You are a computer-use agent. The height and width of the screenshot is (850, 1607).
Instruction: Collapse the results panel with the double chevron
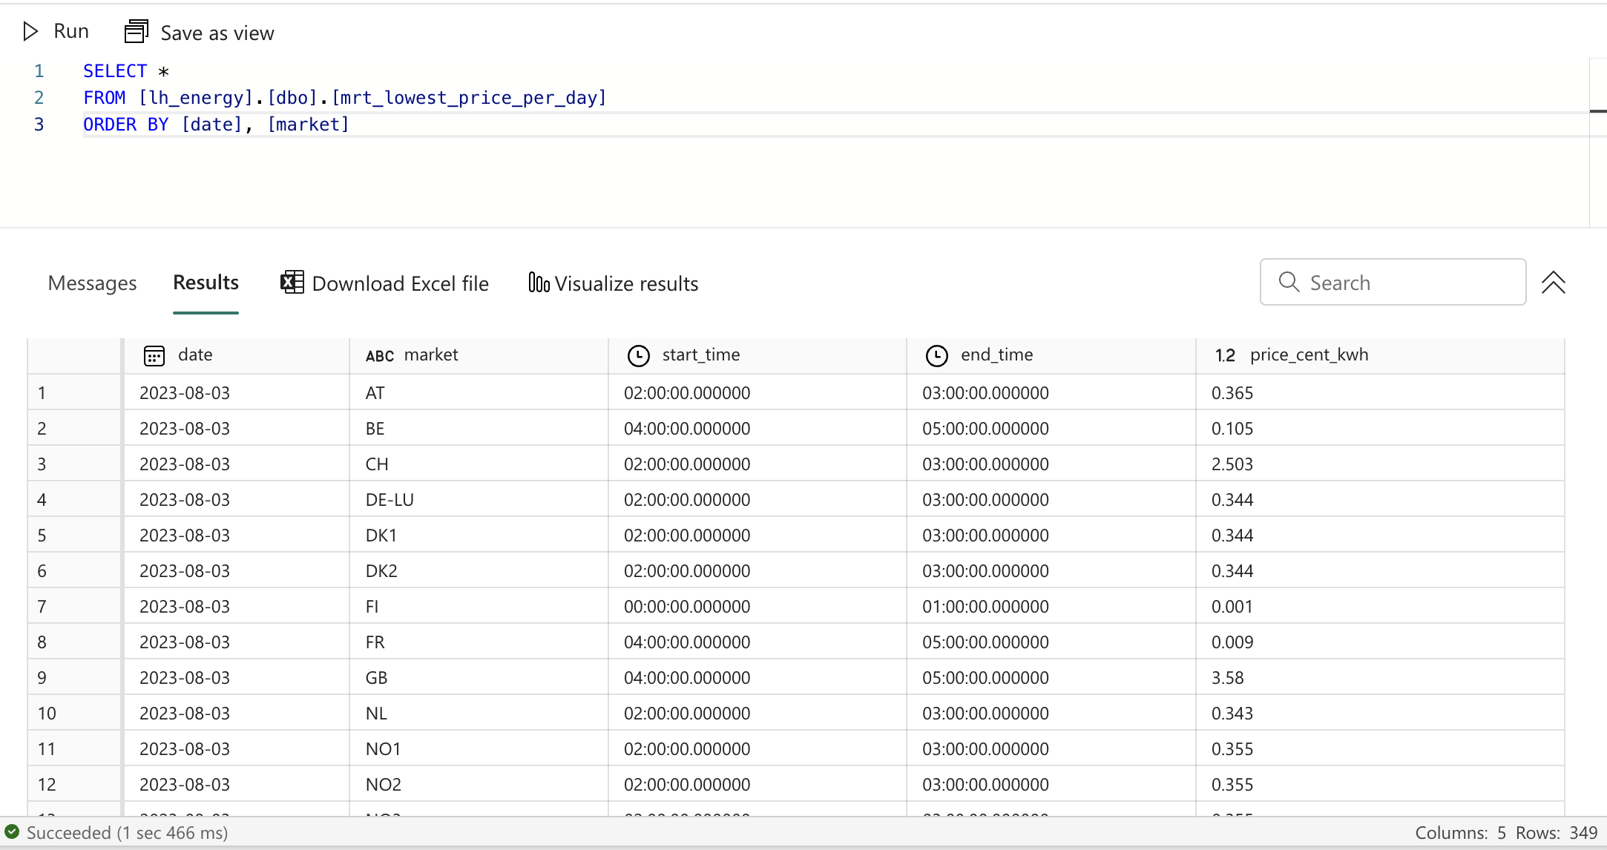coord(1554,283)
